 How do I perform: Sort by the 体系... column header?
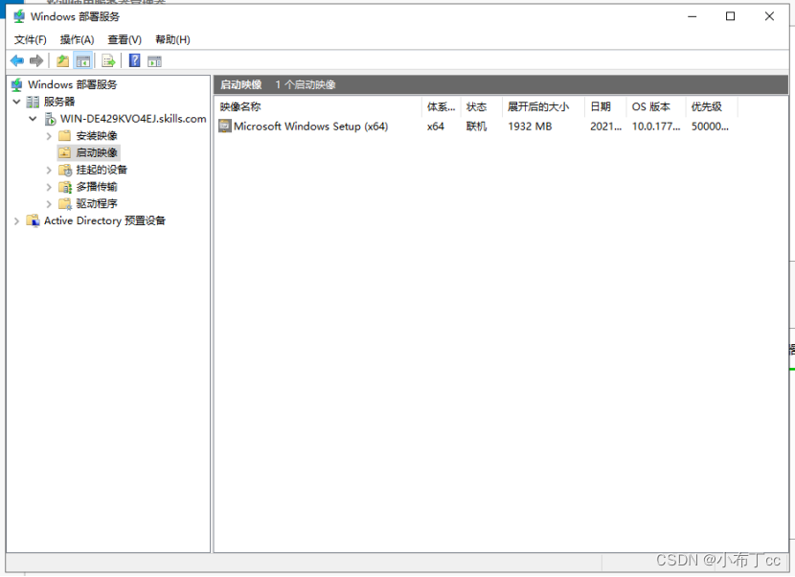(x=442, y=106)
